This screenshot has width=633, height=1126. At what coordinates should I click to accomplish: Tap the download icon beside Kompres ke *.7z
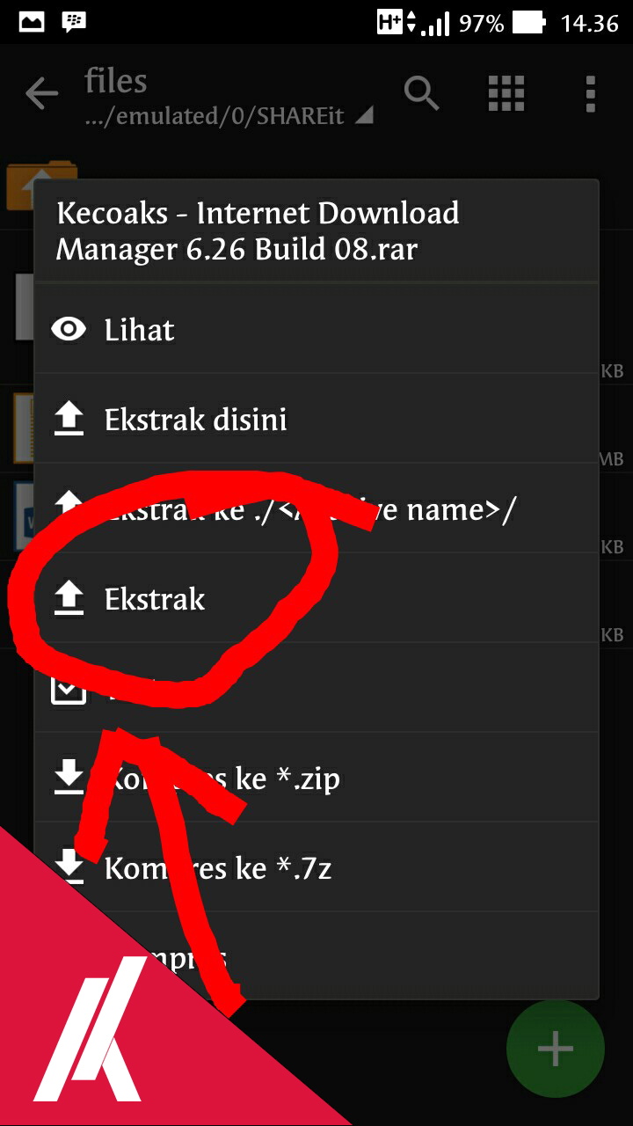(69, 868)
